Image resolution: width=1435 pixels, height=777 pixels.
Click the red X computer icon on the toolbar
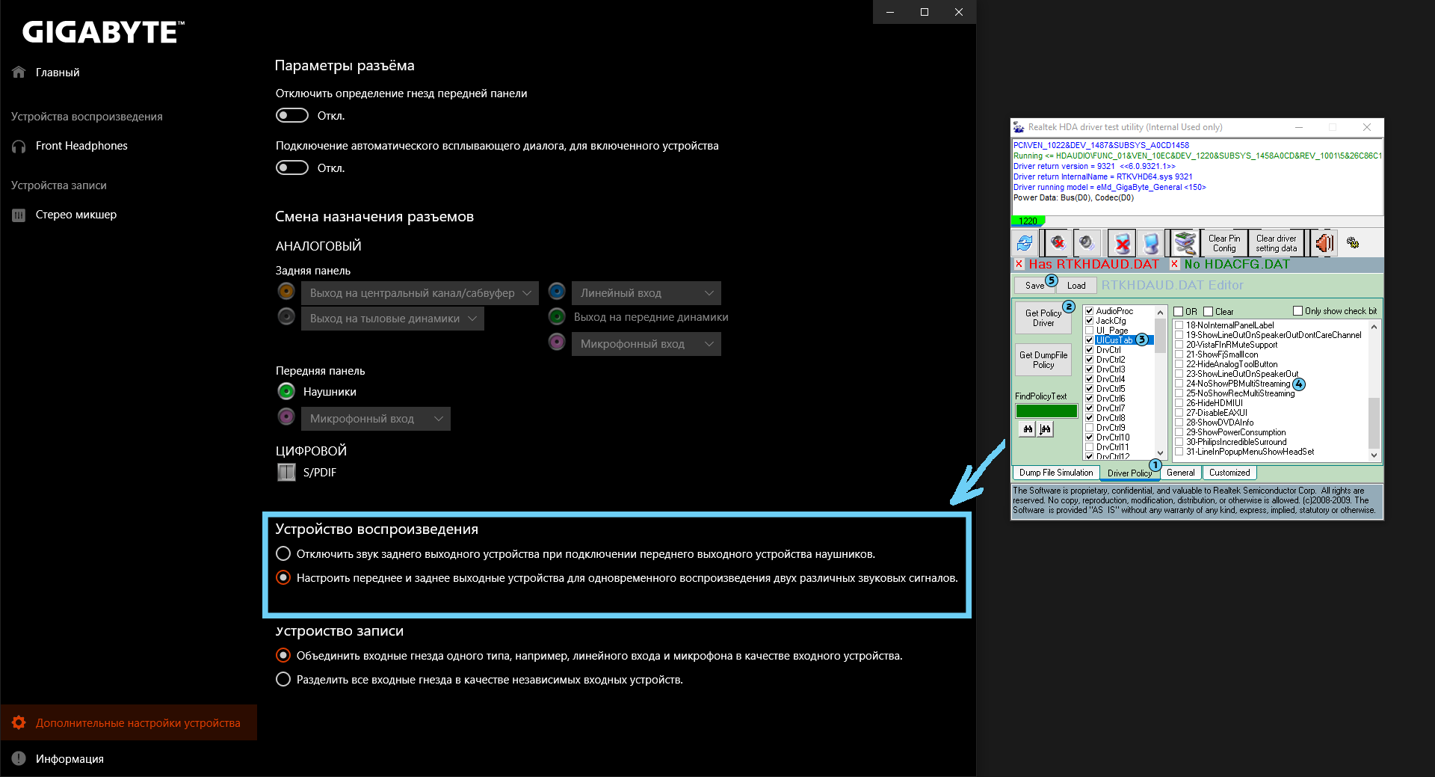point(1120,243)
